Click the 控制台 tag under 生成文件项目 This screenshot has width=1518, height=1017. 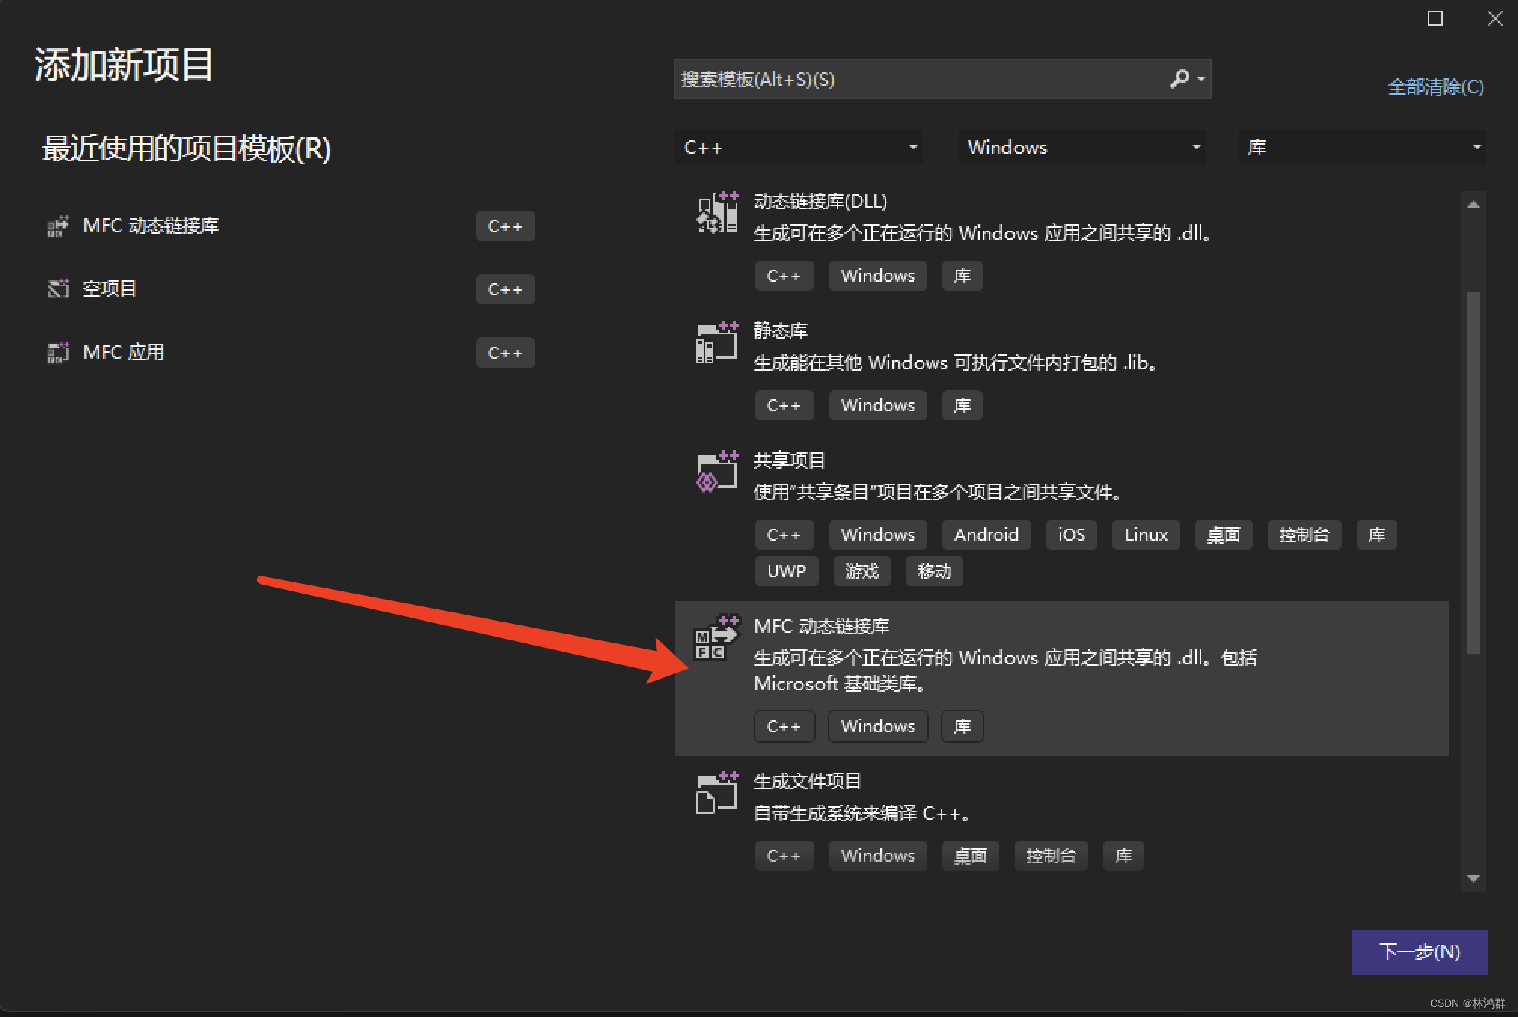pyautogui.click(x=1051, y=856)
